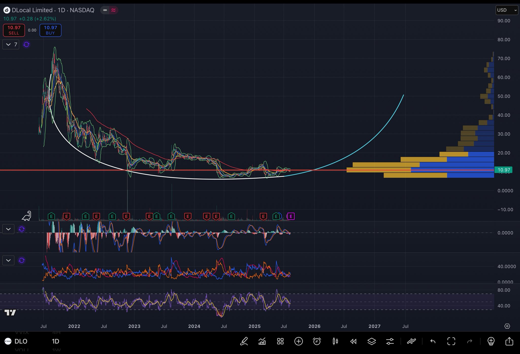Collapse the MACD pane chevron

pyautogui.click(x=8, y=229)
